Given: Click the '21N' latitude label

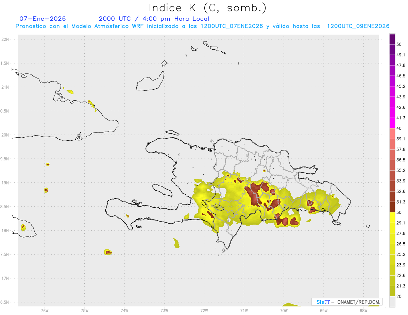Looking at the screenshot, I should 5,87.
